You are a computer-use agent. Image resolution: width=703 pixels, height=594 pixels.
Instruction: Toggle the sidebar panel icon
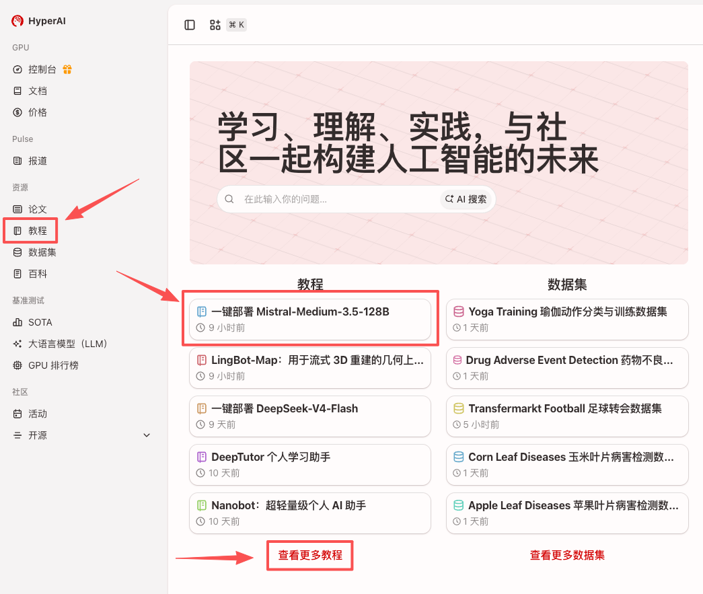click(190, 25)
